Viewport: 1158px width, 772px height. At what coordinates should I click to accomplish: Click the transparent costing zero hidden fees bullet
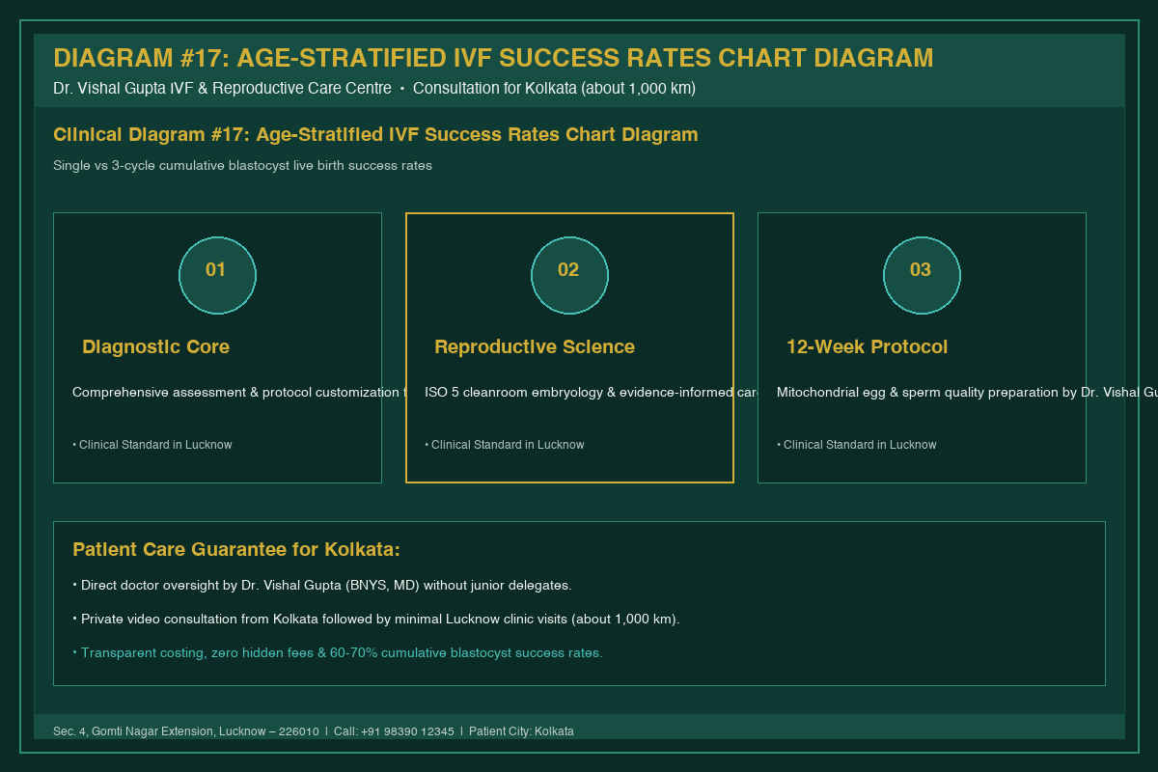(338, 653)
